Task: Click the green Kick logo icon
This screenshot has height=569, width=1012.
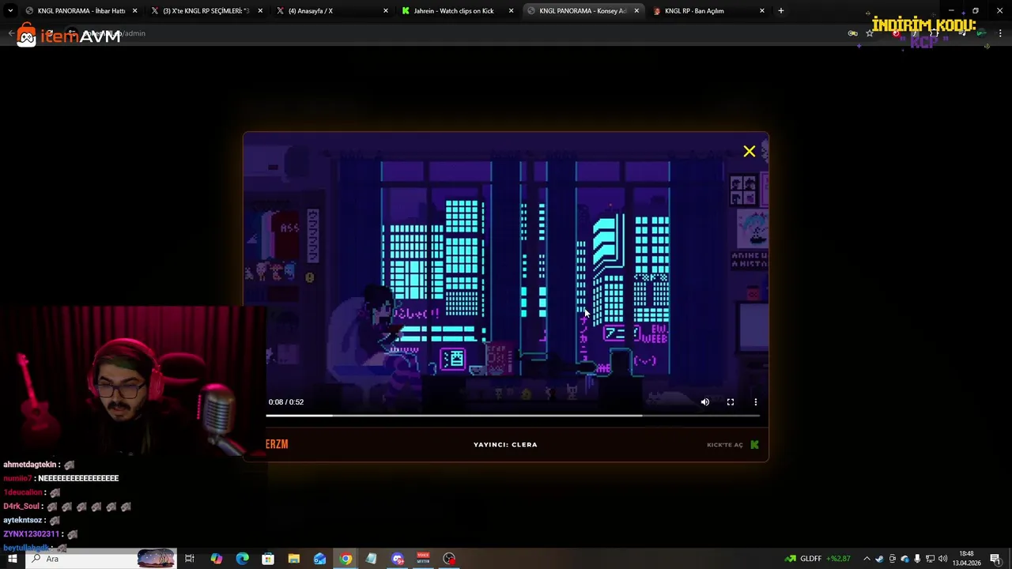Action: [x=754, y=445]
